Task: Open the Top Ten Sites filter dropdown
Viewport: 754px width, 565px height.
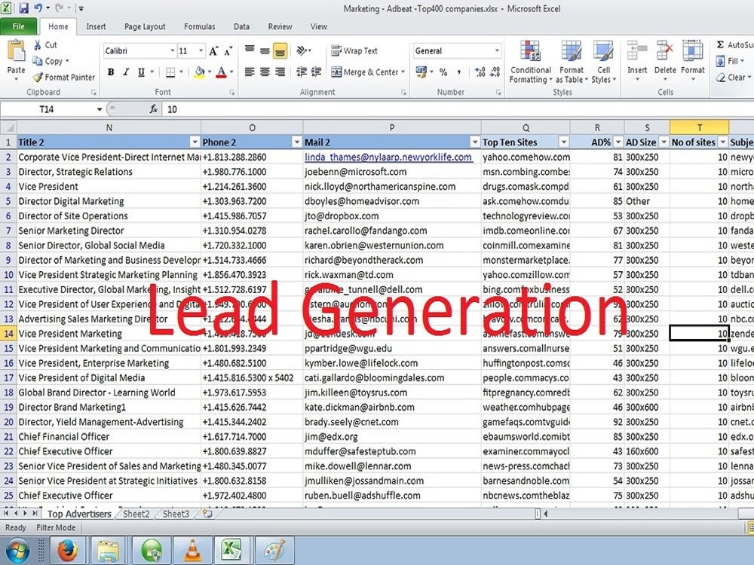Action: (563, 142)
